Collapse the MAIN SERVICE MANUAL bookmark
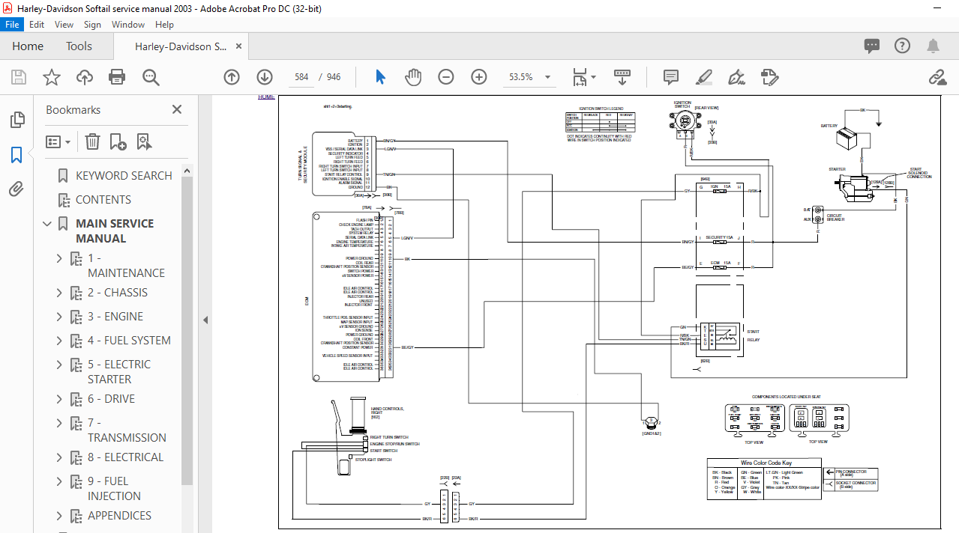959x533 pixels. pos(48,224)
